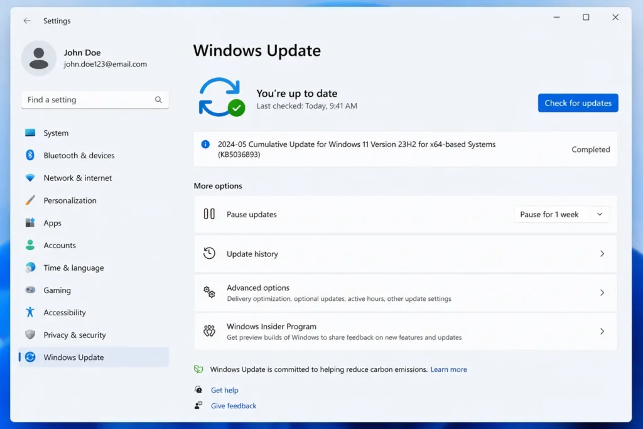Open System settings category
The height and width of the screenshot is (429, 643).
coord(94,133)
